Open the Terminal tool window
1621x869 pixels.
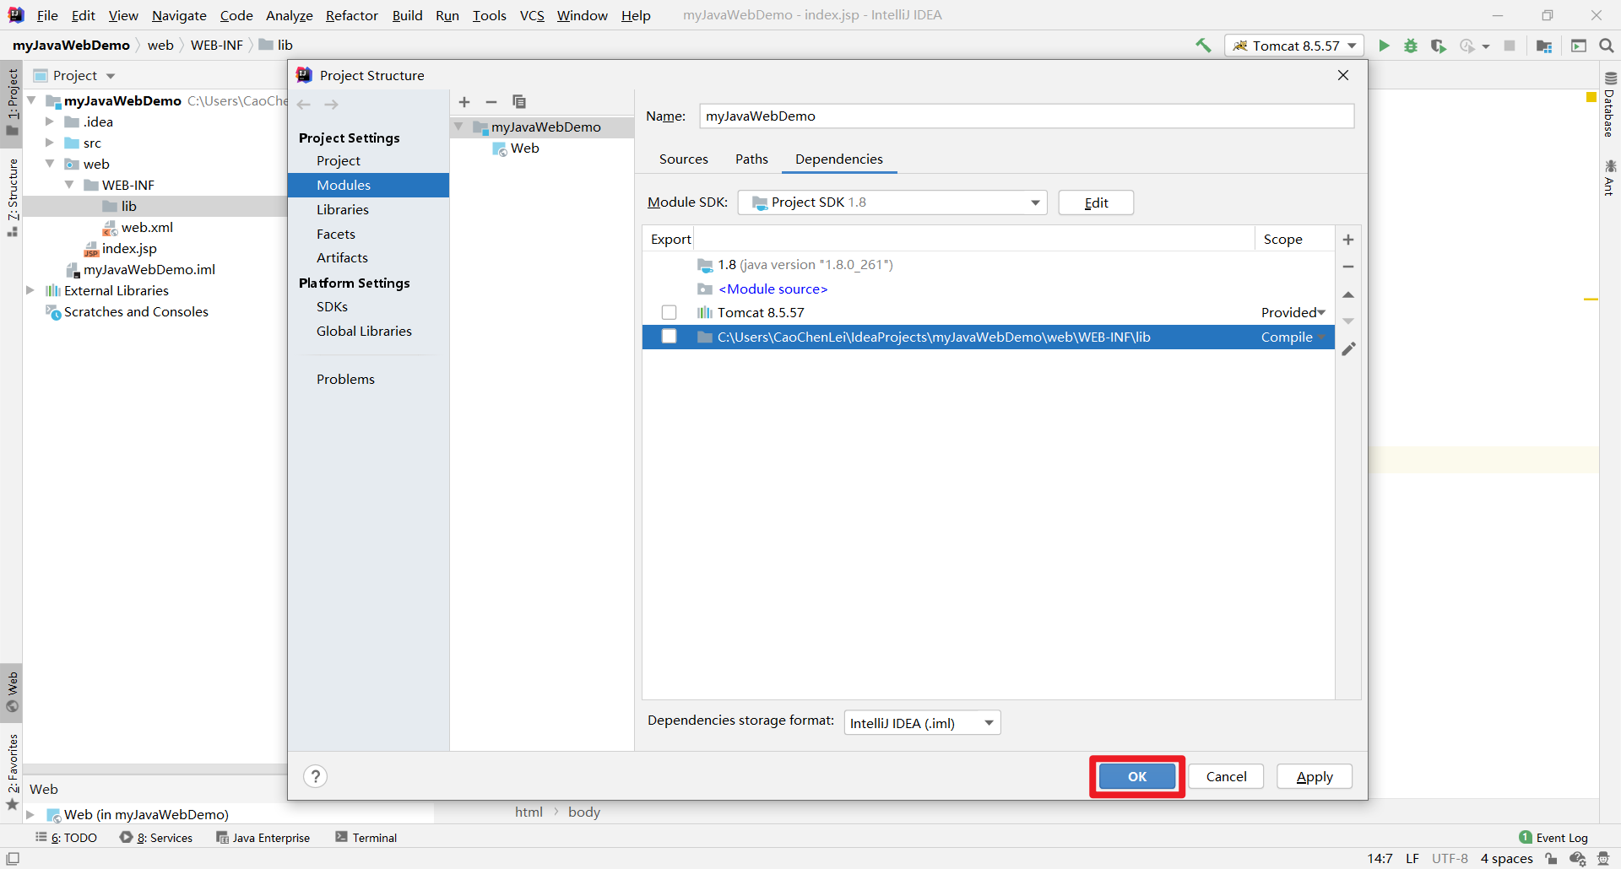coord(366,838)
